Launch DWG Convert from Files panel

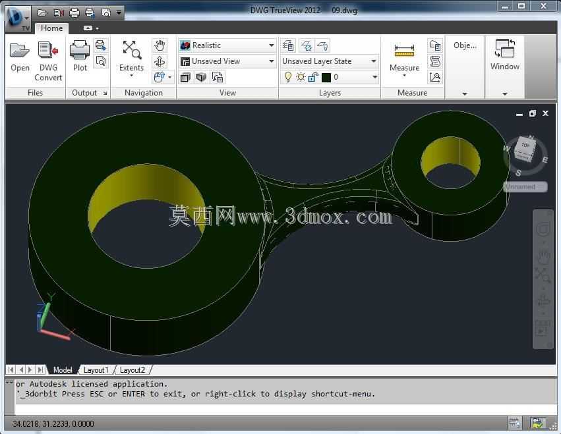coord(48,61)
